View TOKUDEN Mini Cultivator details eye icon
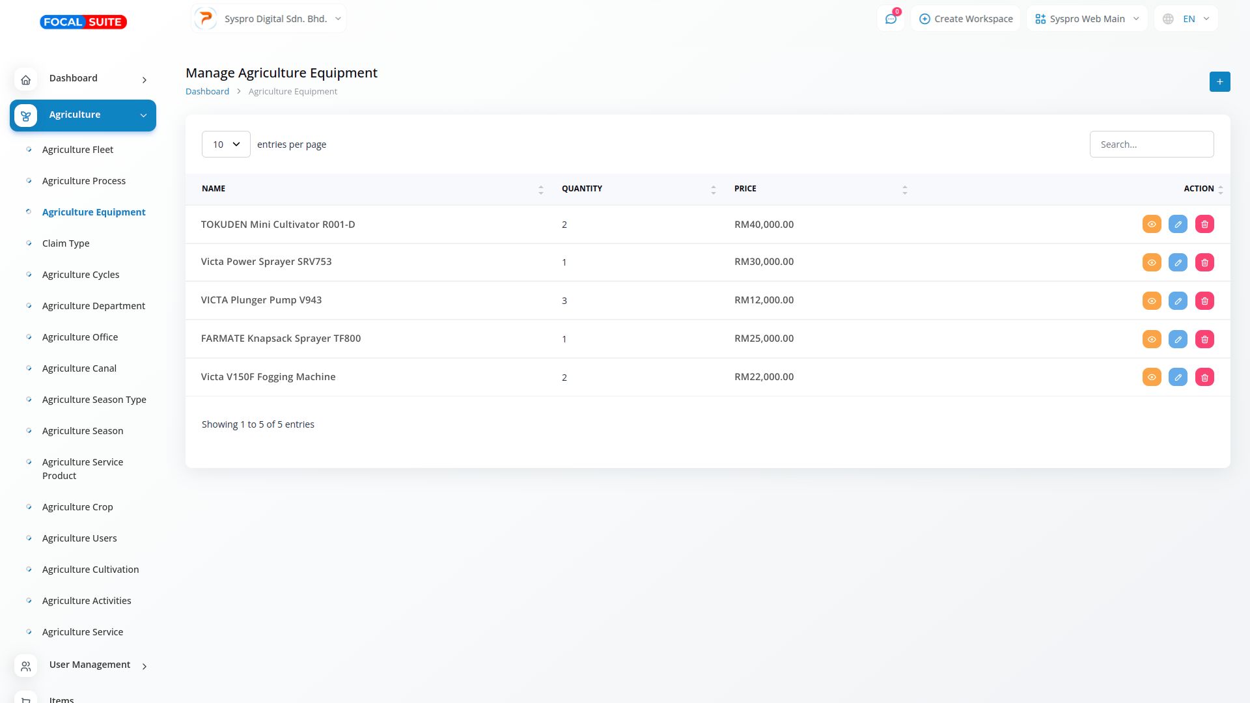The height and width of the screenshot is (703, 1250). tap(1151, 225)
